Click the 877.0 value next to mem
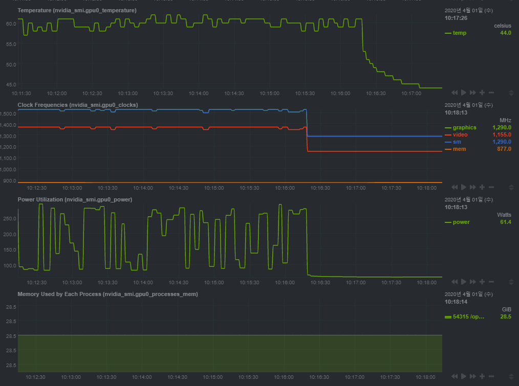 click(504, 149)
